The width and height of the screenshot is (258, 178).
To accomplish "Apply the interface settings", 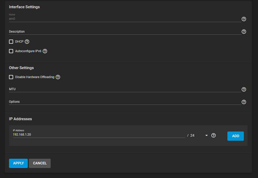I will coord(19,163).
